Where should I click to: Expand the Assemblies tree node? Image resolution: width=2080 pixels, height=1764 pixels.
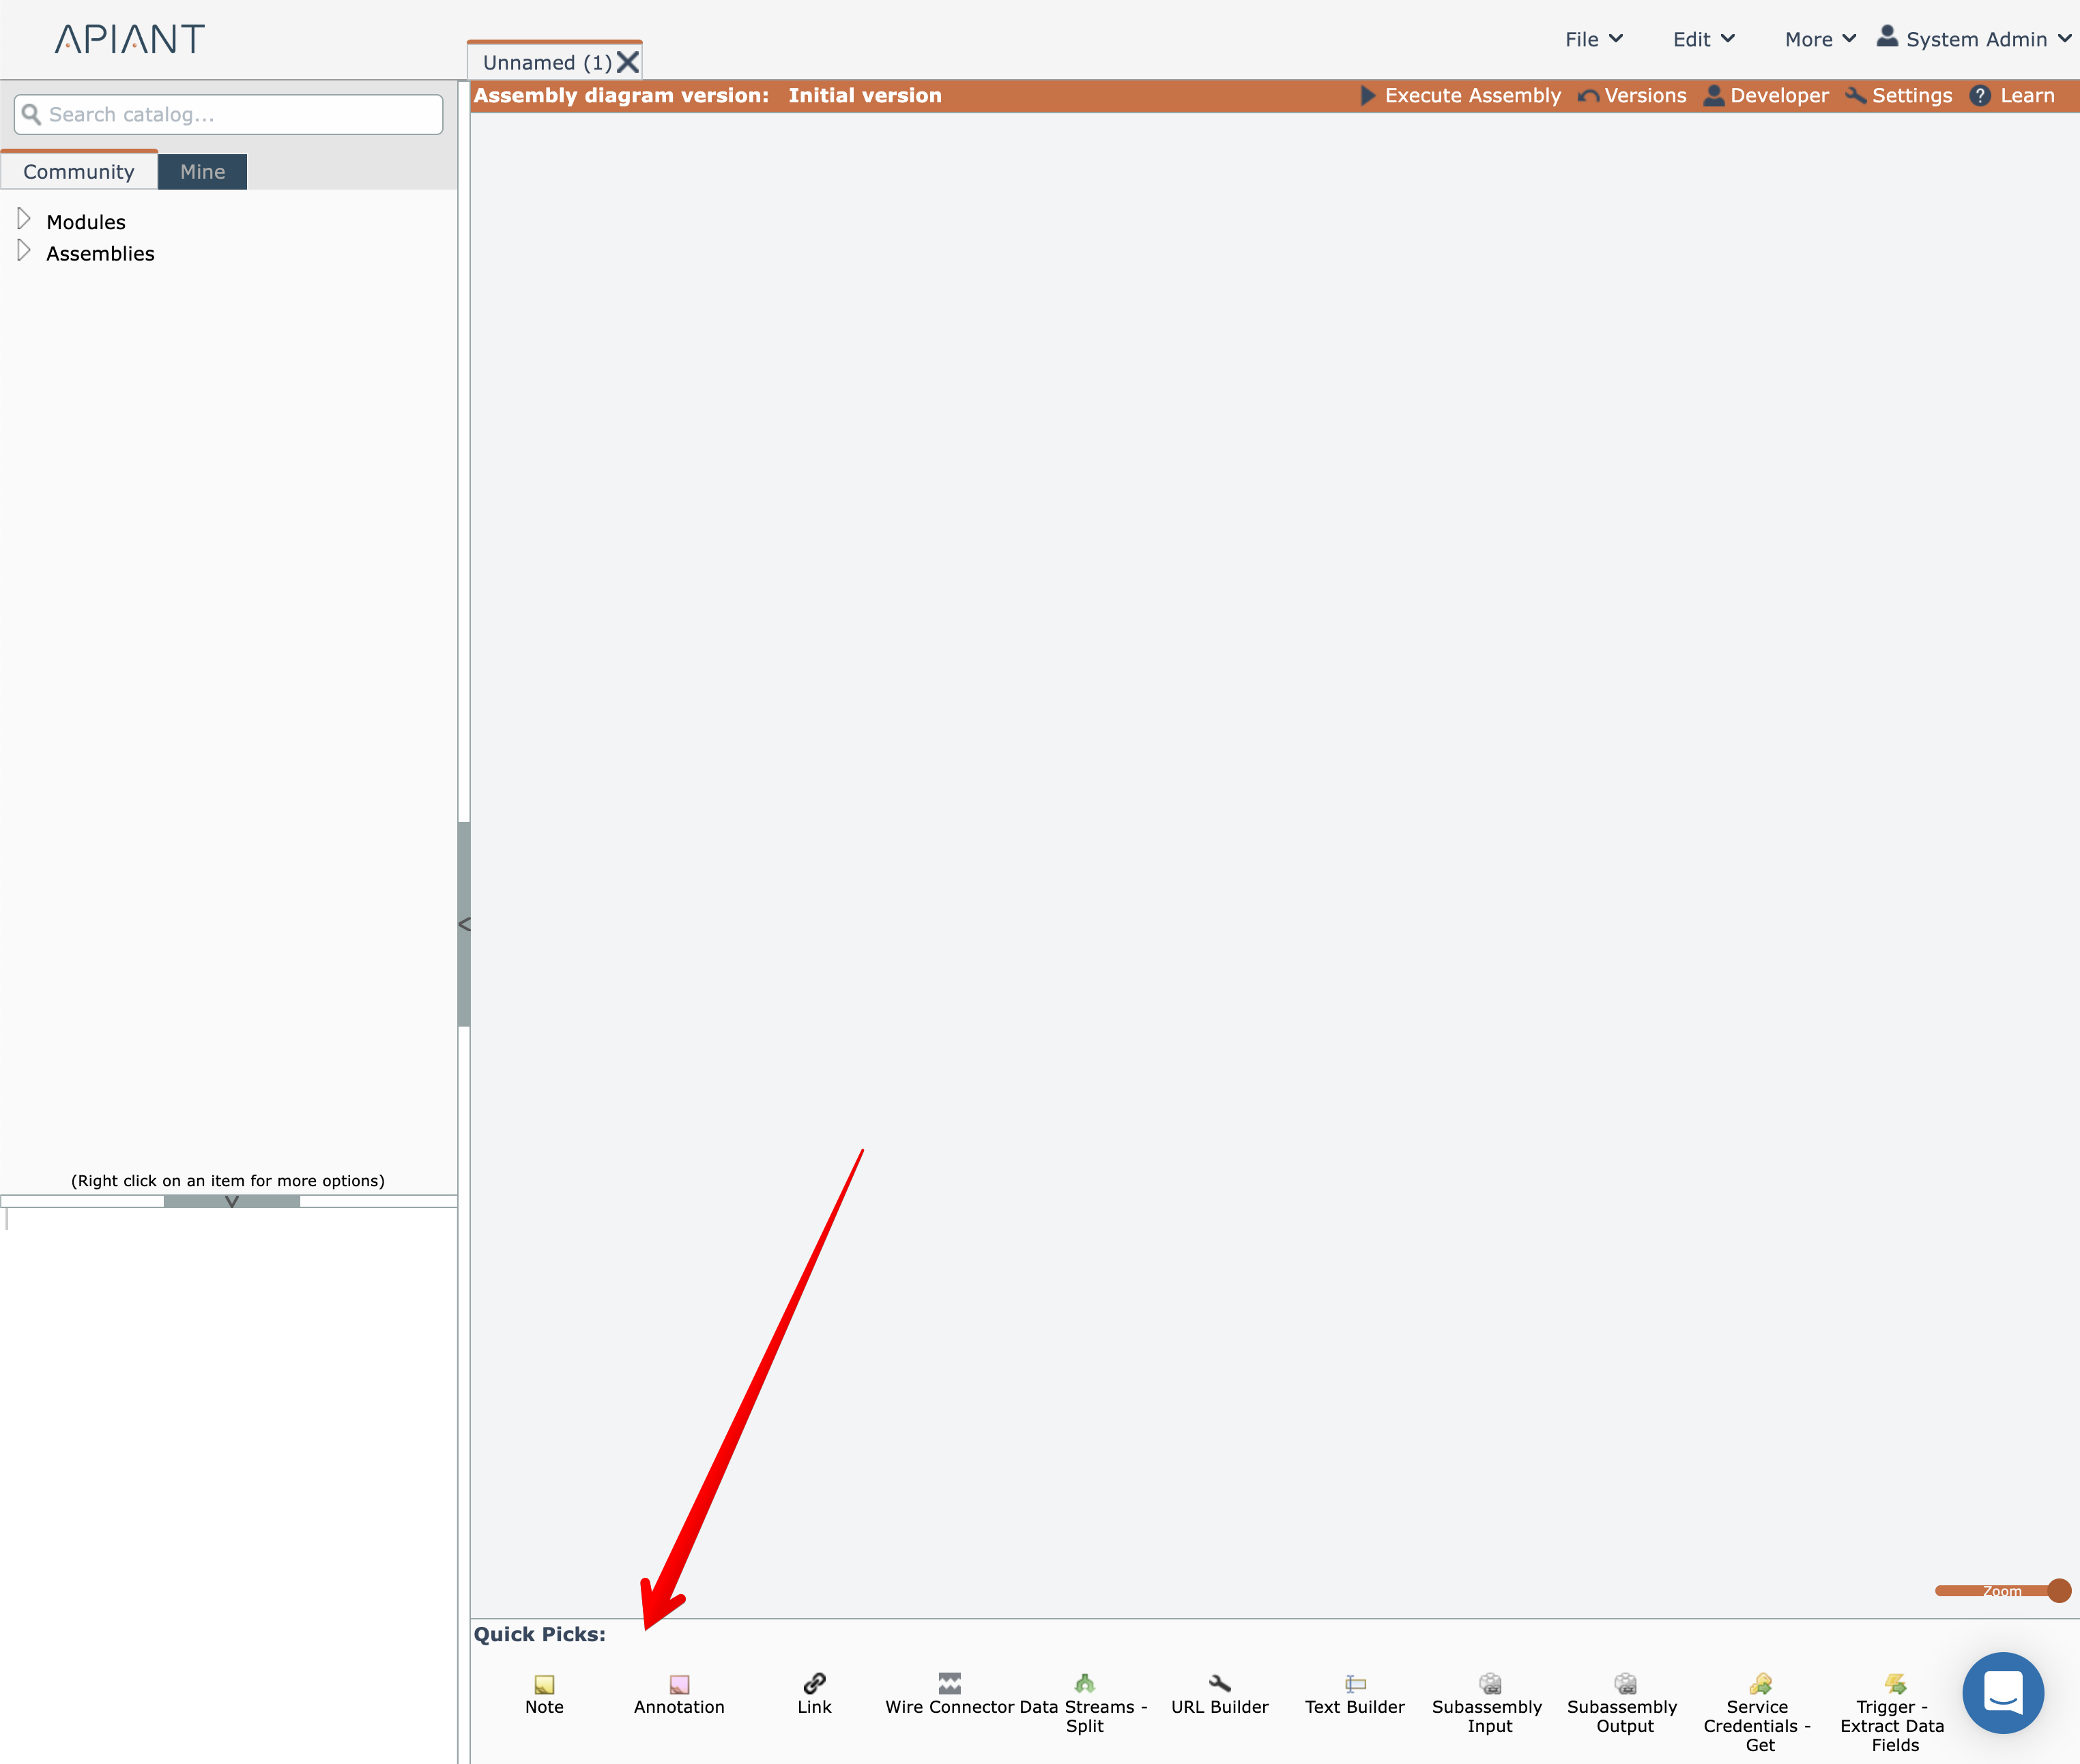pyautogui.click(x=24, y=251)
